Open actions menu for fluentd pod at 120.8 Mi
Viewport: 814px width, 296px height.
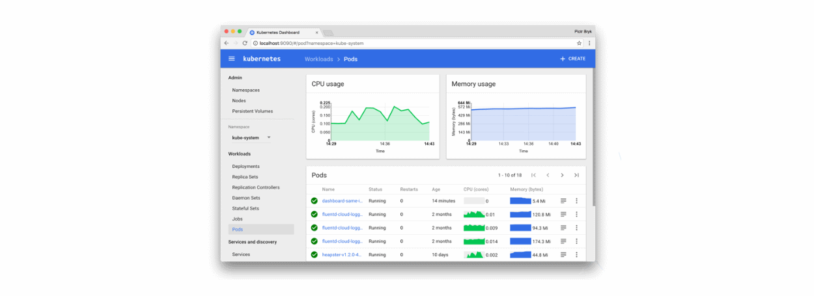tap(576, 214)
